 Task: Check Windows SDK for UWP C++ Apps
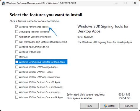17,72
